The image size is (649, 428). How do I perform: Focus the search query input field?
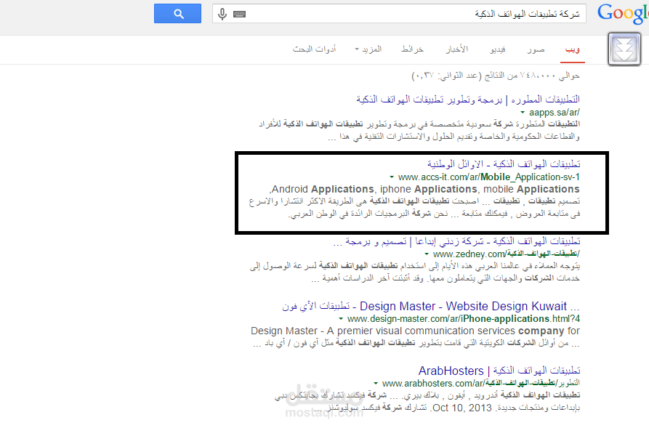[x=399, y=14]
